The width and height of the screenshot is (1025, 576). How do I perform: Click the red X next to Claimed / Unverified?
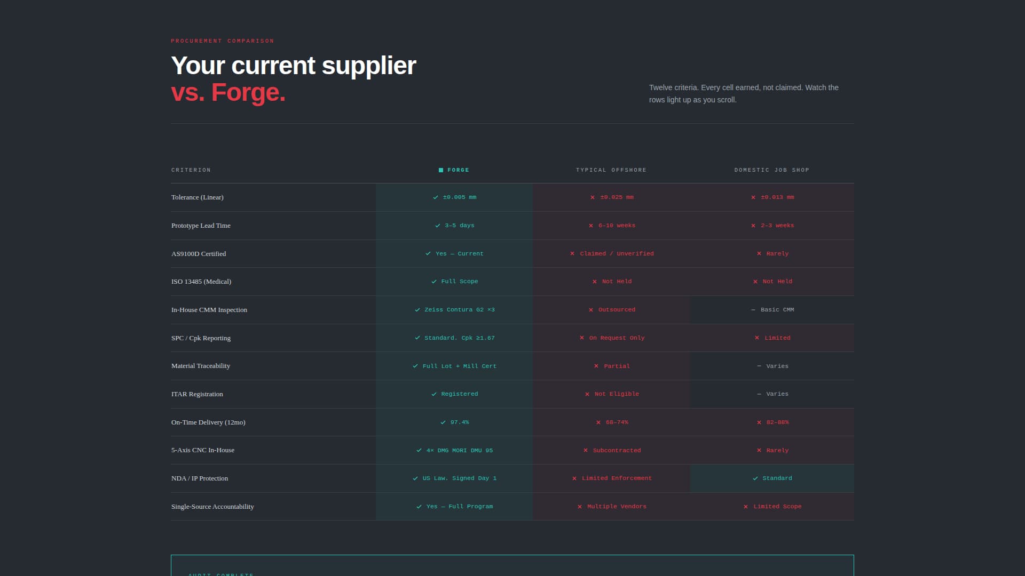[571, 253]
